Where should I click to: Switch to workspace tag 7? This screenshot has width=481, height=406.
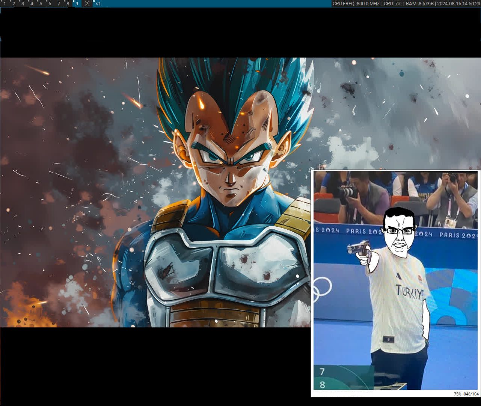click(59, 3)
